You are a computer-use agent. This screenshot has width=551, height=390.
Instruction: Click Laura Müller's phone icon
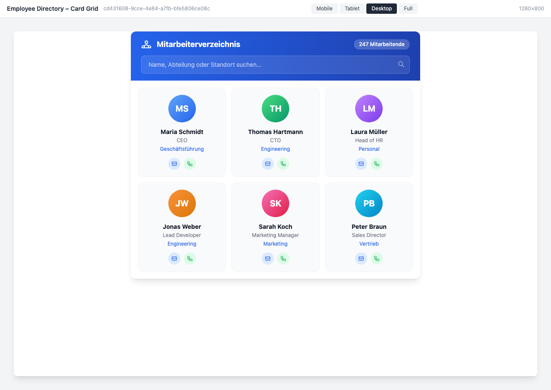coord(377,164)
